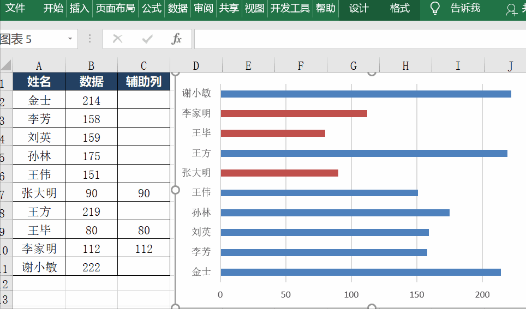Switch to the chart 设计 tab

(359, 8)
